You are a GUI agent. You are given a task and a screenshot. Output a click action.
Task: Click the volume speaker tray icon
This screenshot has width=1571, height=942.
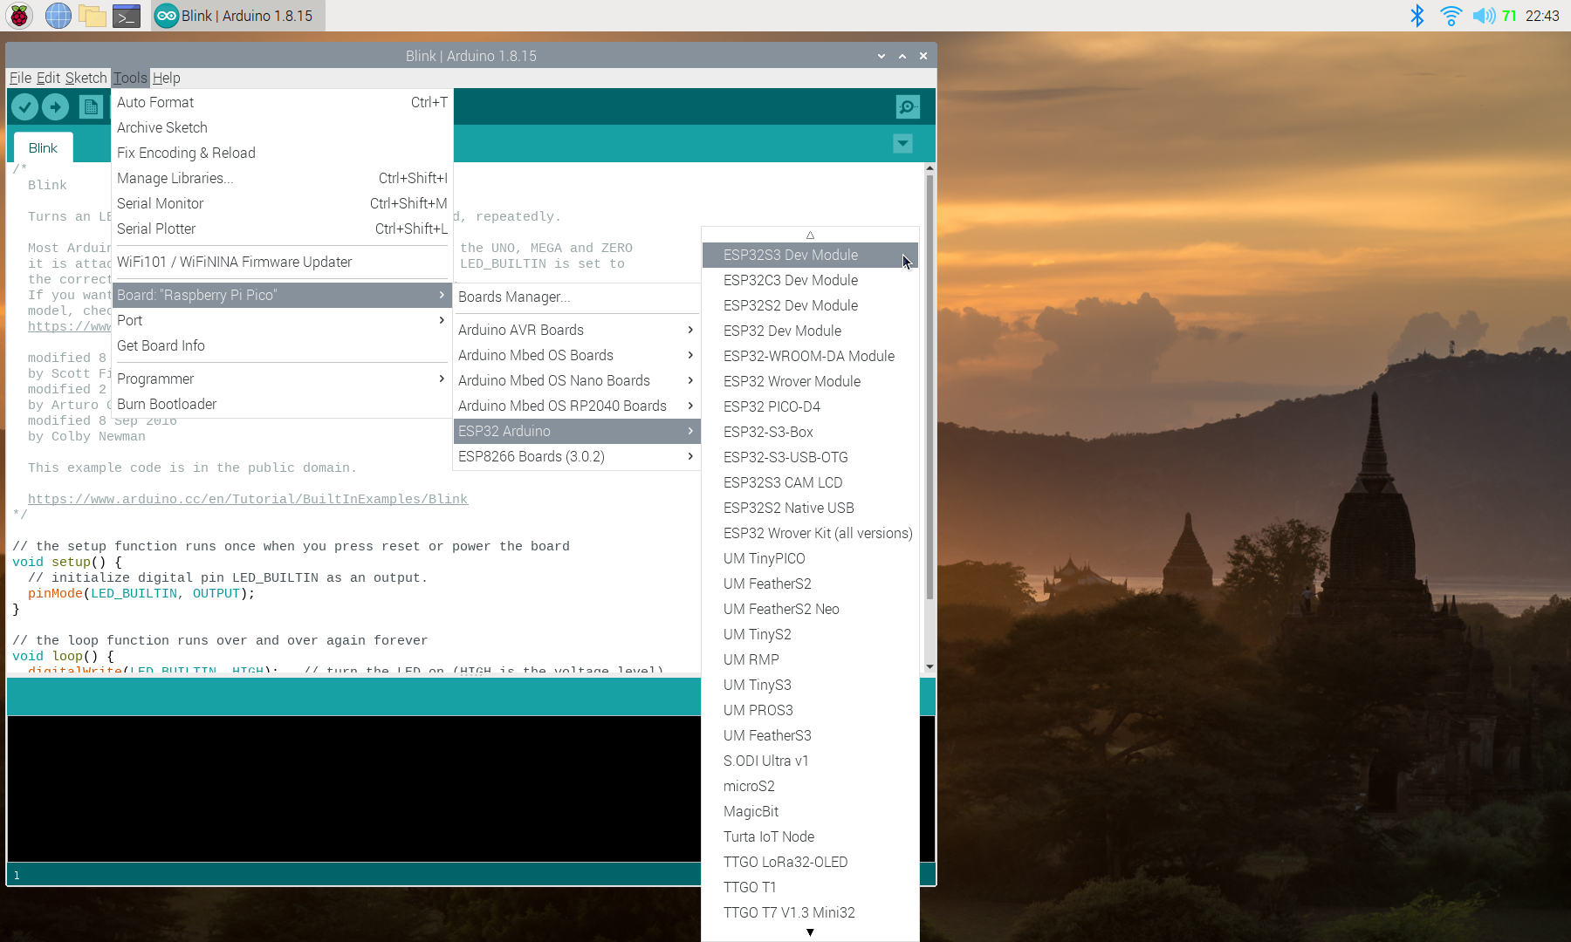point(1484,16)
